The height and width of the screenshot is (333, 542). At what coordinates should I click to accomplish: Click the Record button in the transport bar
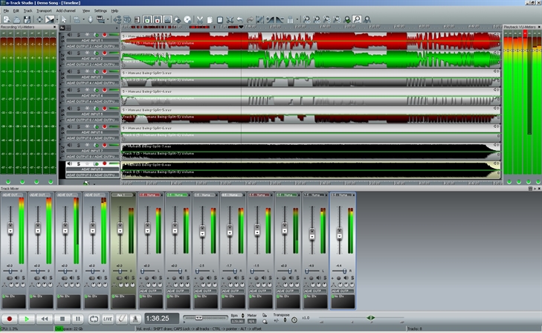tap(10, 318)
